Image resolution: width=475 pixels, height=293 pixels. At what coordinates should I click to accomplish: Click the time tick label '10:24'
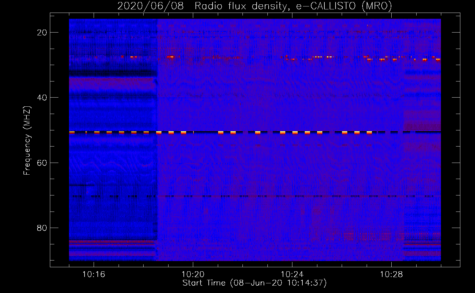[x=292, y=275]
